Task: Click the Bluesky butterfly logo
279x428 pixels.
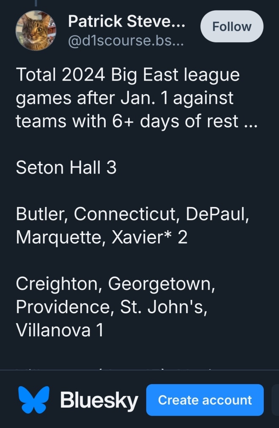Action: tap(34, 400)
